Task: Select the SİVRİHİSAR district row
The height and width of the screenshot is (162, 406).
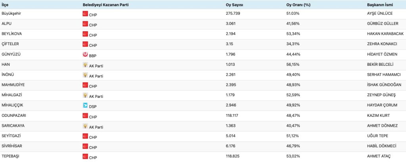Action: click(11, 146)
